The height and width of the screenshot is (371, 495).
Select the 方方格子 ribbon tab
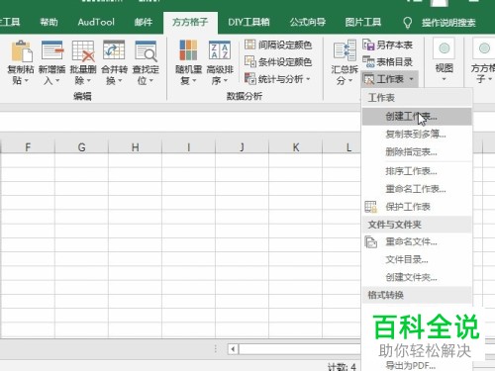click(190, 23)
